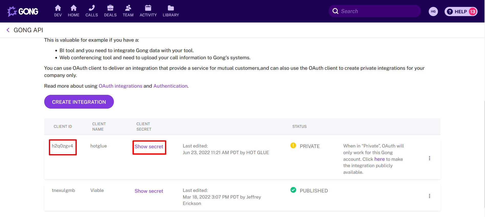Open the TEAM section

pyautogui.click(x=128, y=11)
